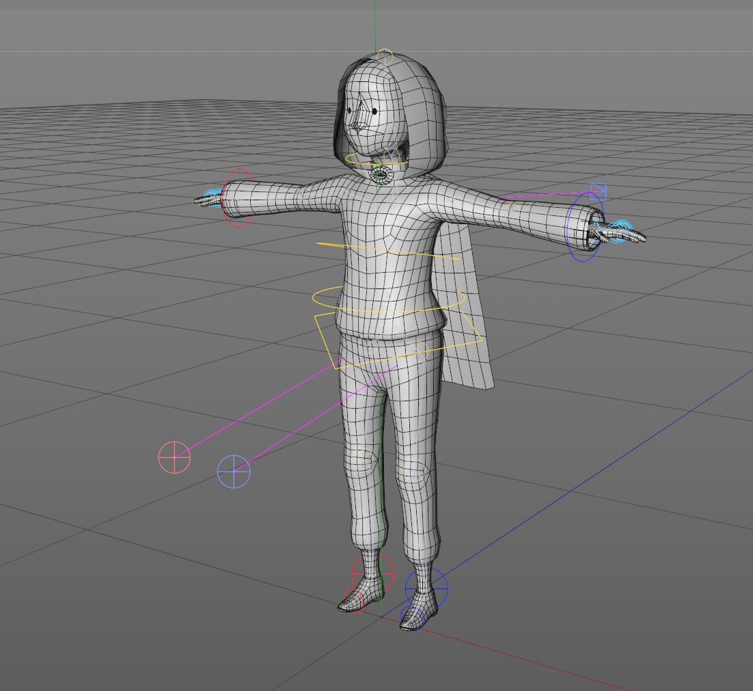Select the blue wrist ring controller
The image size is (753, 691).
[x=585, y=227]
